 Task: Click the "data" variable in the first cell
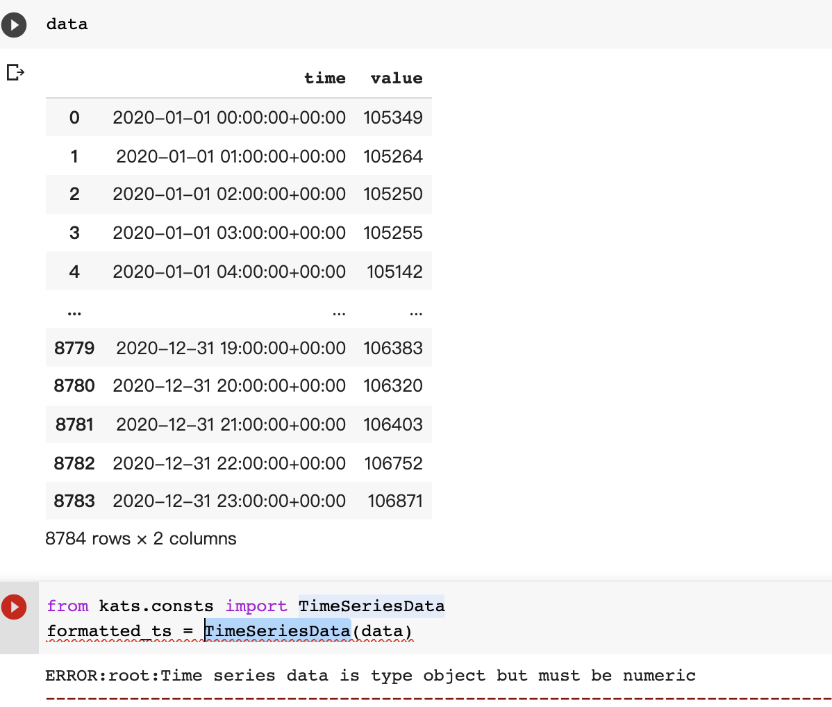[67, 24]
